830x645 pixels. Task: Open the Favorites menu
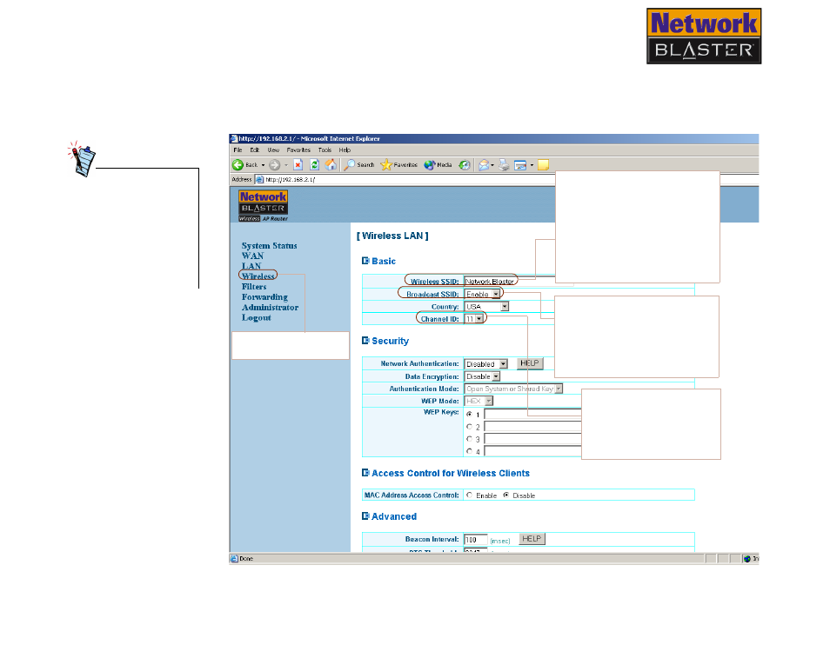point(298,150)
